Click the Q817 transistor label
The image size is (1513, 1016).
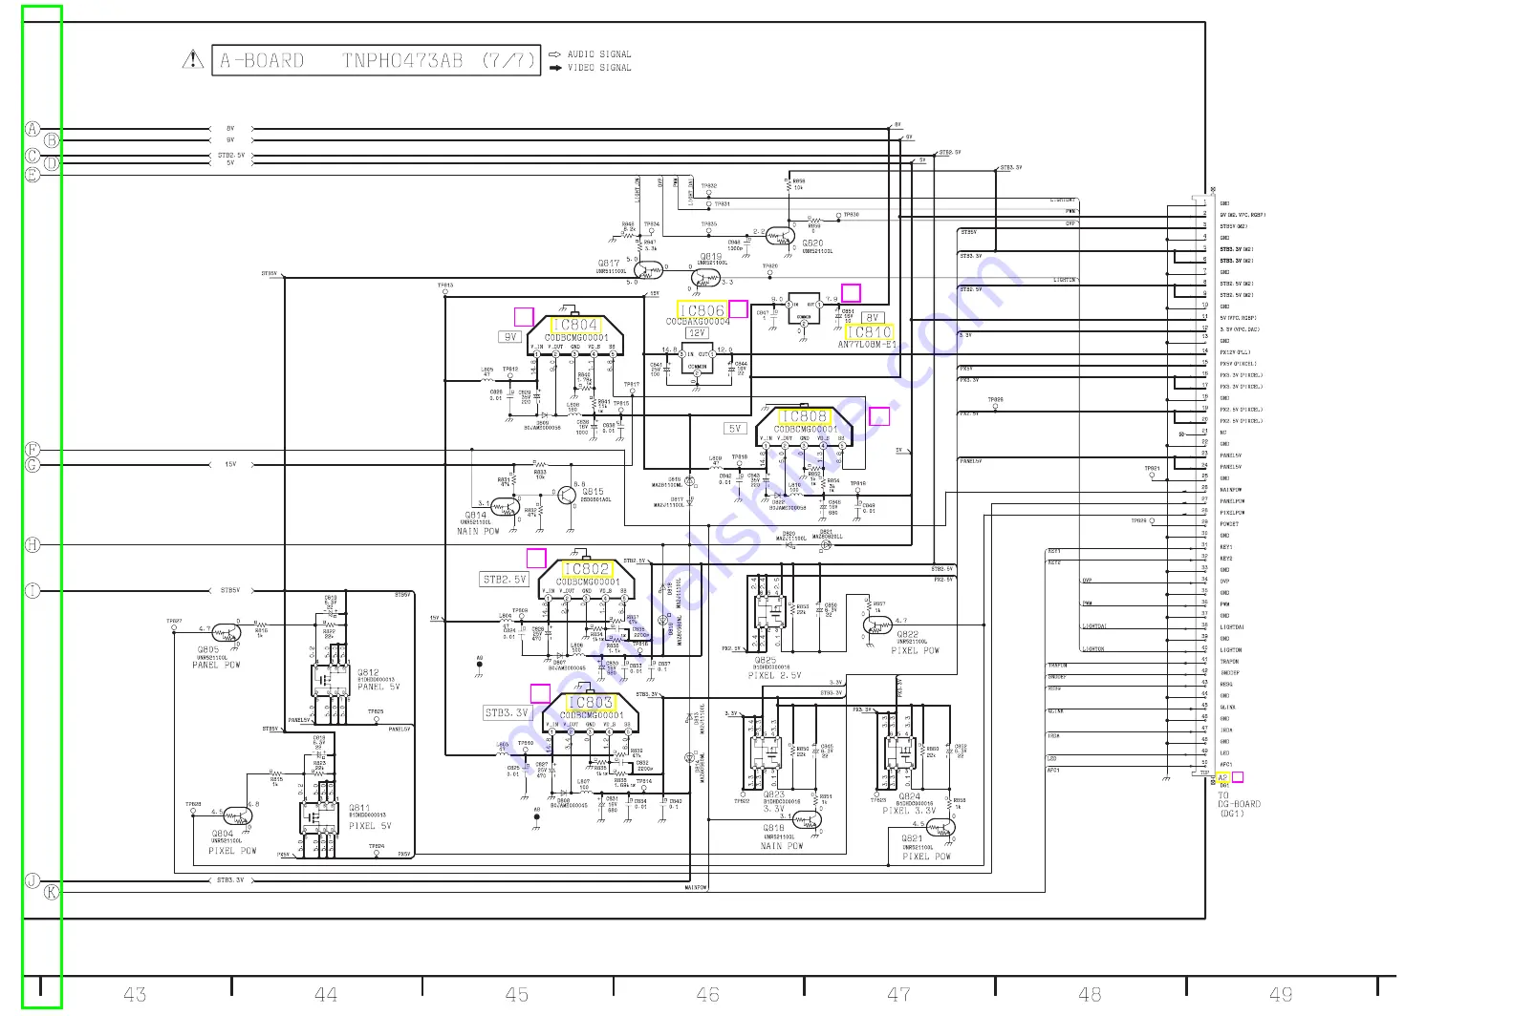pyautogui.click(x=609, y=264)
